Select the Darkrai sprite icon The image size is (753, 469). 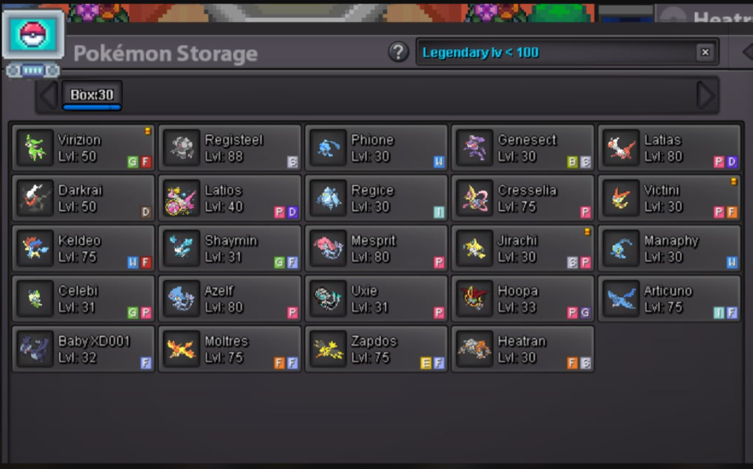click(x=35, y=198)
